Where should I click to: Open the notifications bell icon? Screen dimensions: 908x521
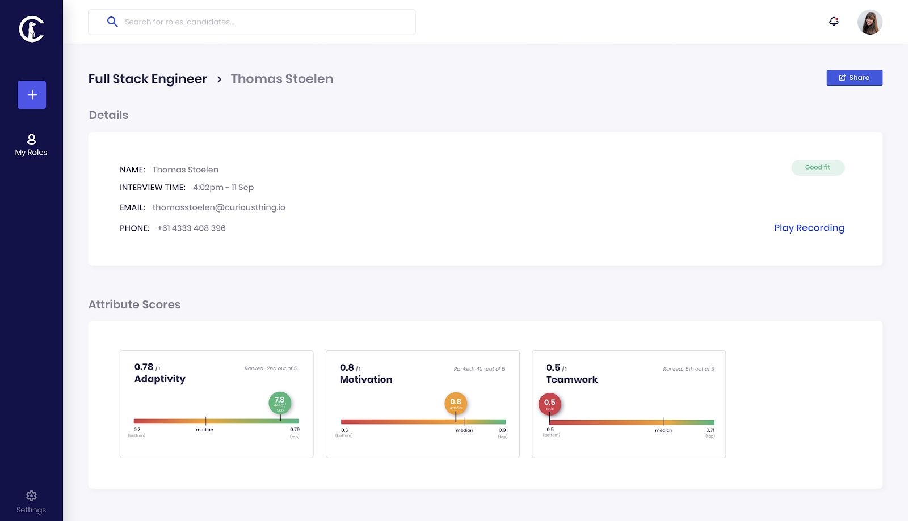click(834, 22)
